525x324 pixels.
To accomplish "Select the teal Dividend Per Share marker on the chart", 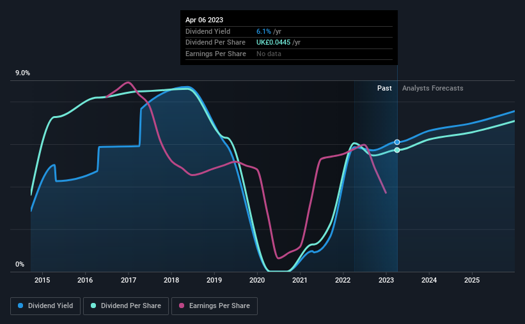I will pyautogui.click(x=397, y=151).
